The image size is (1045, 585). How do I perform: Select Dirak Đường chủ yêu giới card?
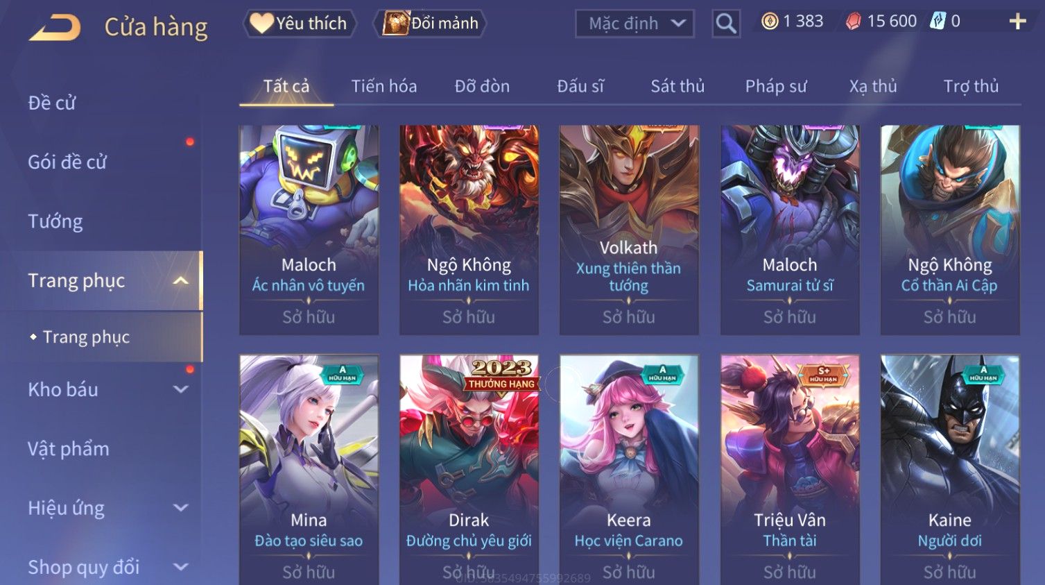469,470
